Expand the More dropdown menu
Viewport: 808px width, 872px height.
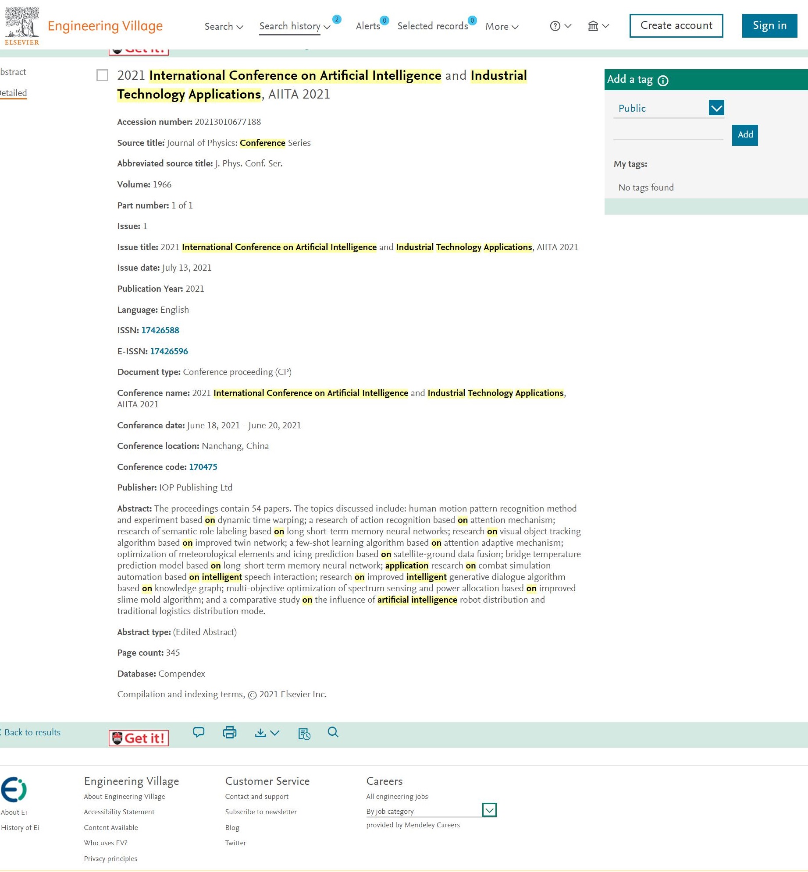pyautogui.click(x=502, y=26)
